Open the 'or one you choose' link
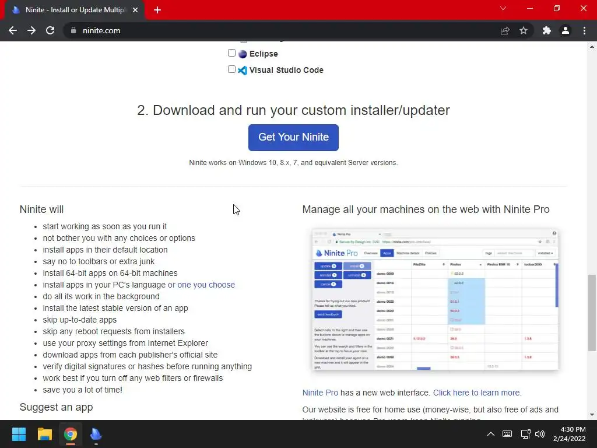 pyautogui.click(x=201, y=285)
